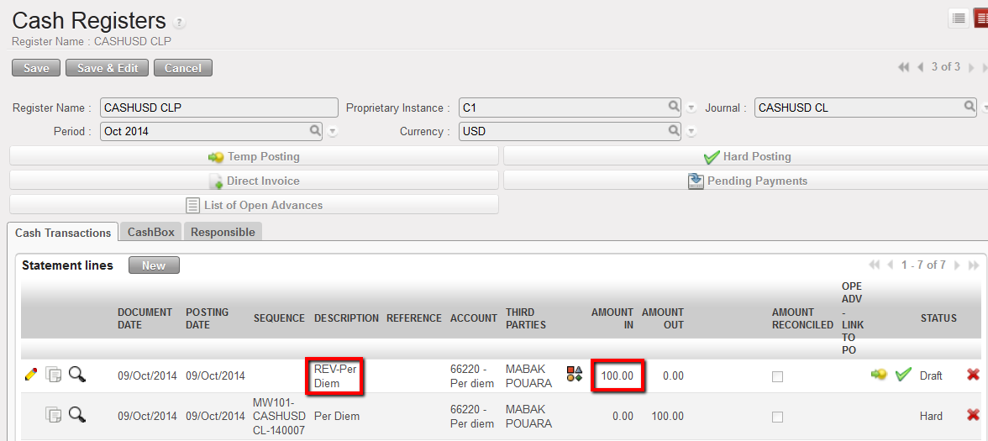Click temp post icon on draft line
The image size is (988, 441).
coord(879,375)
